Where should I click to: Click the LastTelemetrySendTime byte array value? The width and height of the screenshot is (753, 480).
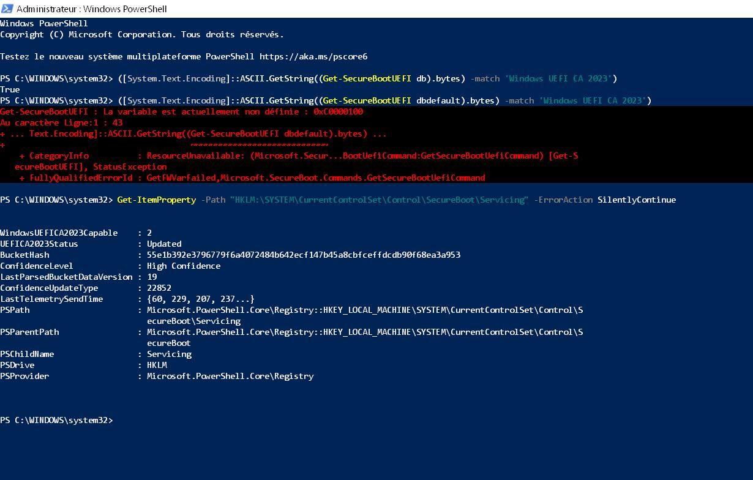click(x=201, y=299)
